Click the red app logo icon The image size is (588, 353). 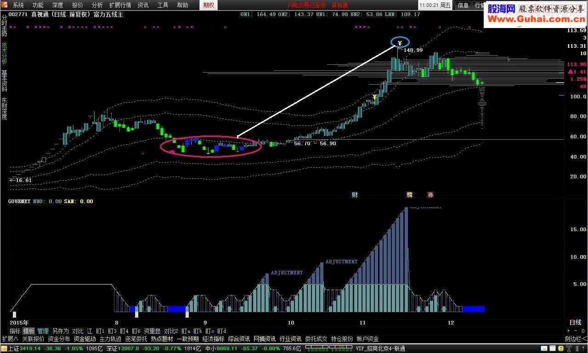click(5, 5)
